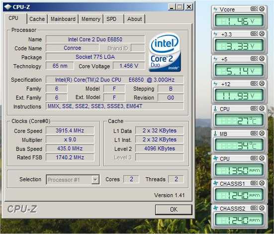274x234 pixels.
Task: Switch to the Memory tab
Action: pyautogui.click(x=91, y=19)
